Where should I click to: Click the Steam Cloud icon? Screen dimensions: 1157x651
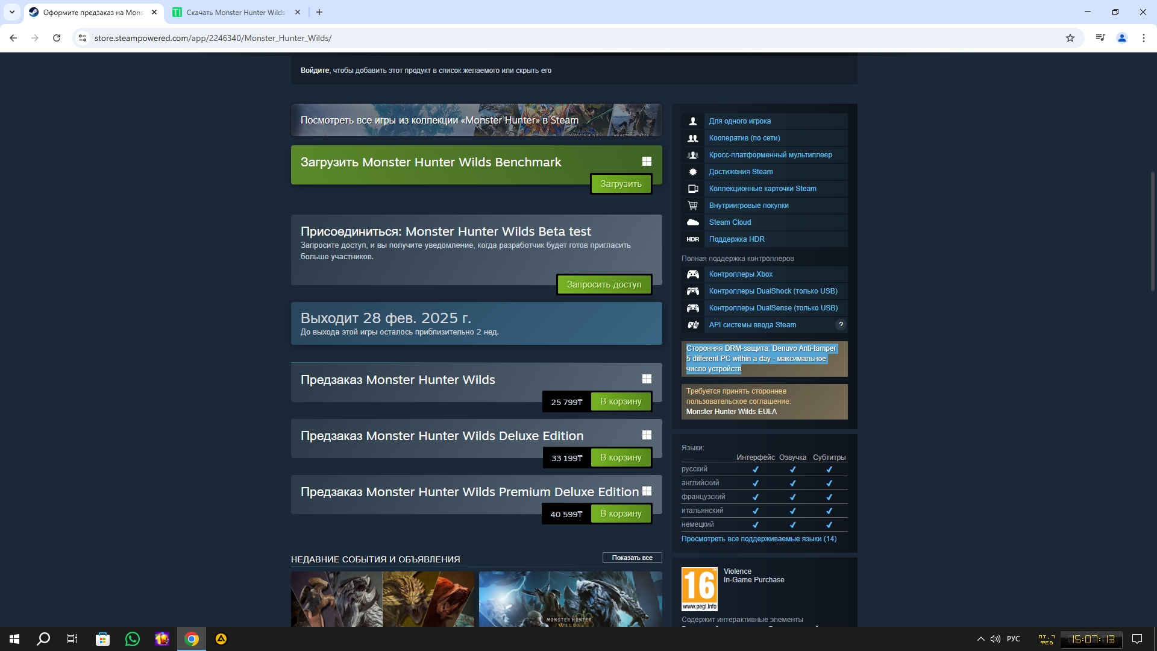click(693, 222)
